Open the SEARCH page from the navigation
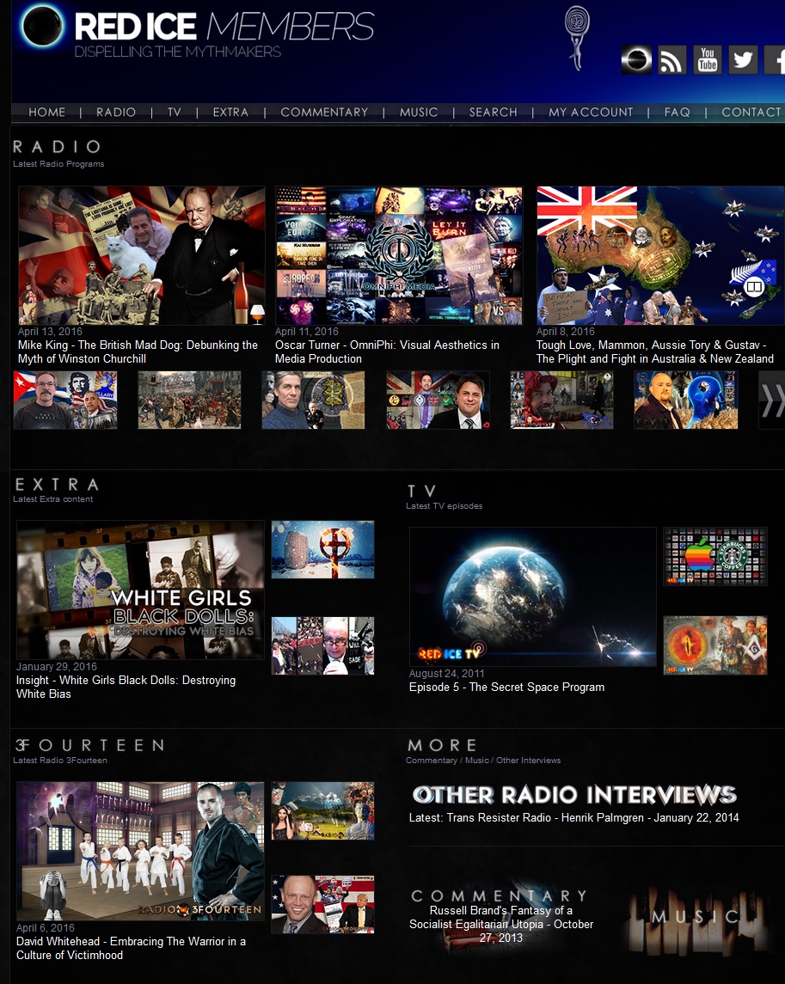Screen dimensions: 785x984 pyautogui.click(x=493, y=113)
